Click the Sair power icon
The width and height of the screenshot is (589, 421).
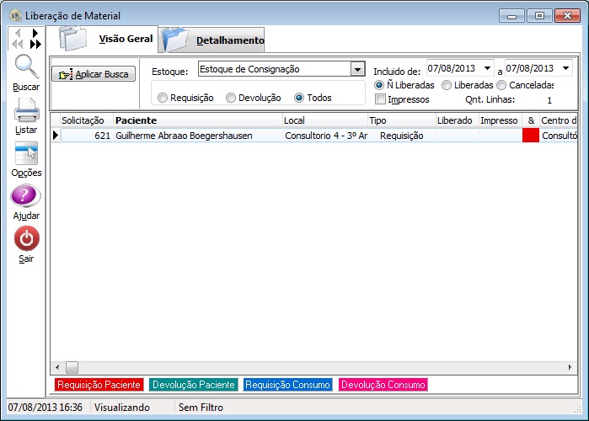click(26, 239)
